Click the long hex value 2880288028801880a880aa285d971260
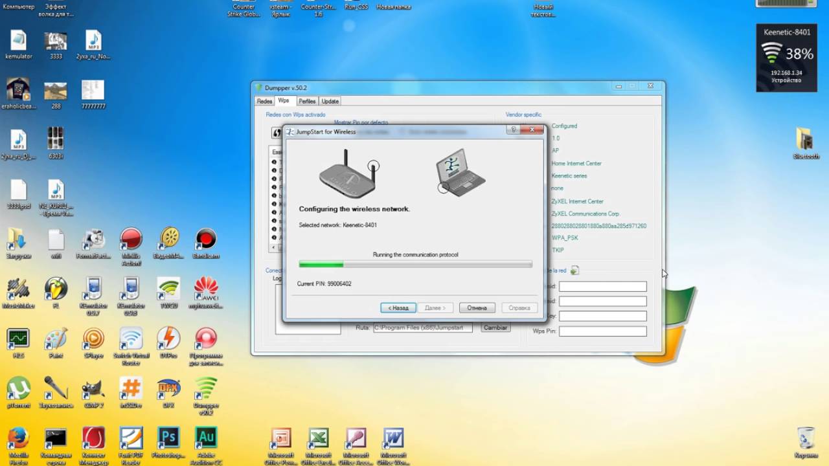Viewport: 829px width, 466px height. (598, 226)
